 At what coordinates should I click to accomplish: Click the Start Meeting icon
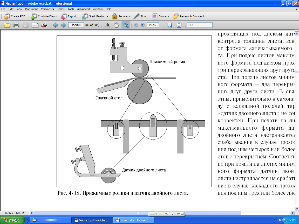85,17
